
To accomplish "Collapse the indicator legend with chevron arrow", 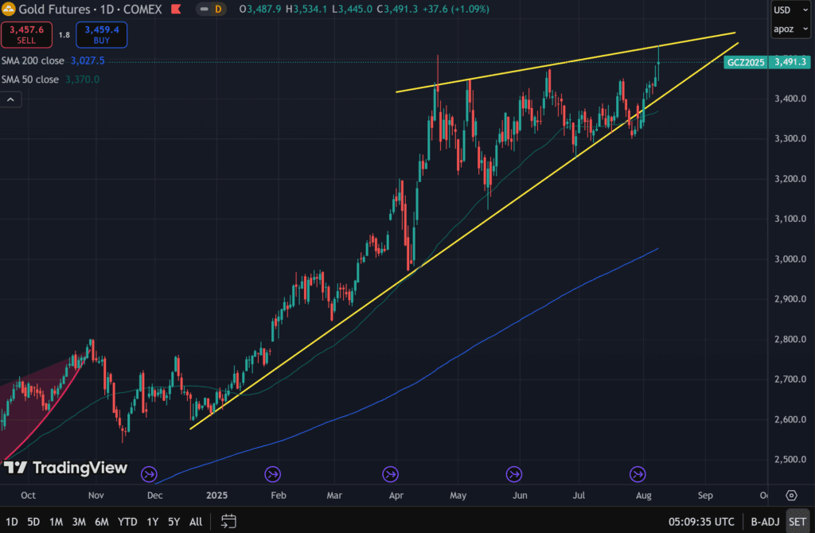I will [x=10, y=99].
